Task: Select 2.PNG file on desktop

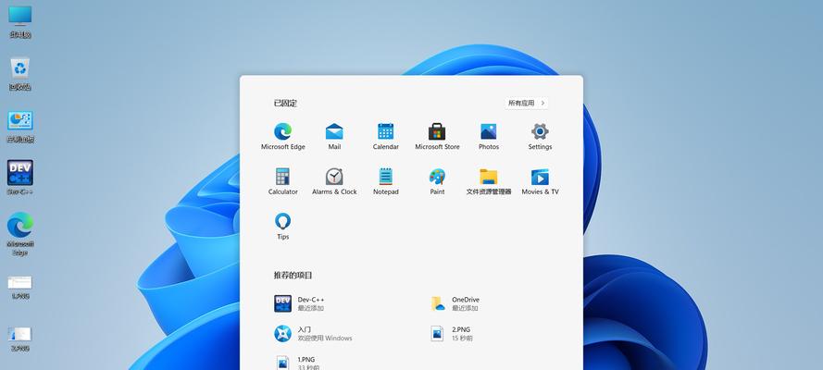Action: click(x=20, y=339)
